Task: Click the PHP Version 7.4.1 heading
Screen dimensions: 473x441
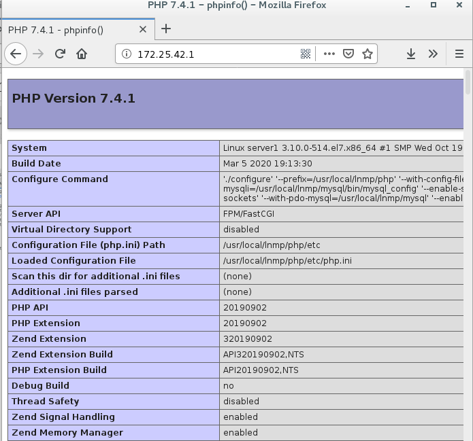Action: tap(74, 99)
